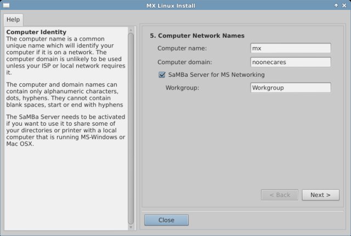This screenshot has height=236, width=351.
Task: Close the installer via title bar X
Action: 344,5
